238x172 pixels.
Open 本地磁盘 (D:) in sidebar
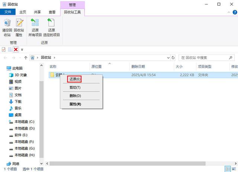click(x=22, y=128)
